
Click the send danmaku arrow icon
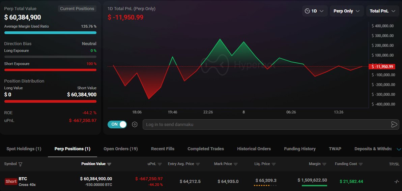(394, 124)
